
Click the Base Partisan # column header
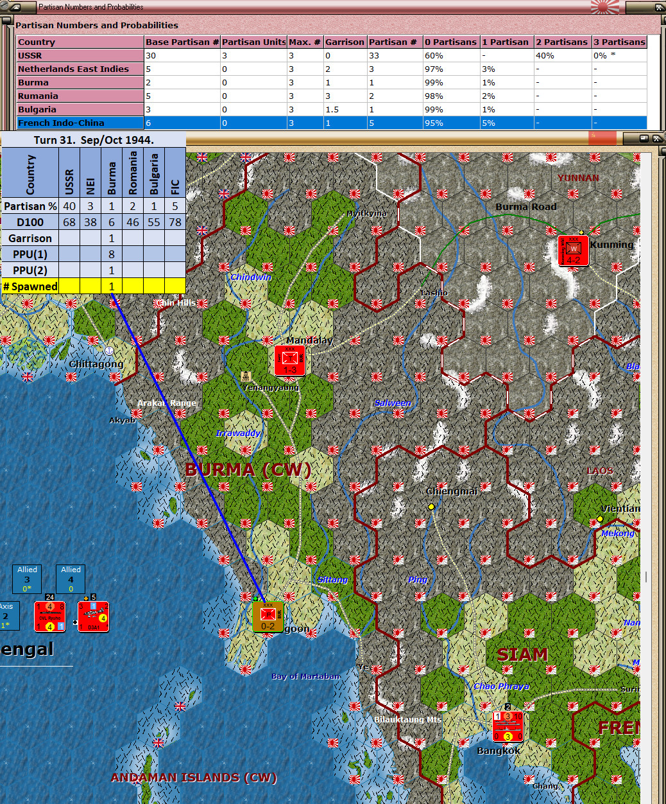click(x=182, y=42)
